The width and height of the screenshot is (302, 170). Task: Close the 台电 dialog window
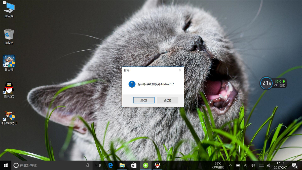(x=180, y=70)
